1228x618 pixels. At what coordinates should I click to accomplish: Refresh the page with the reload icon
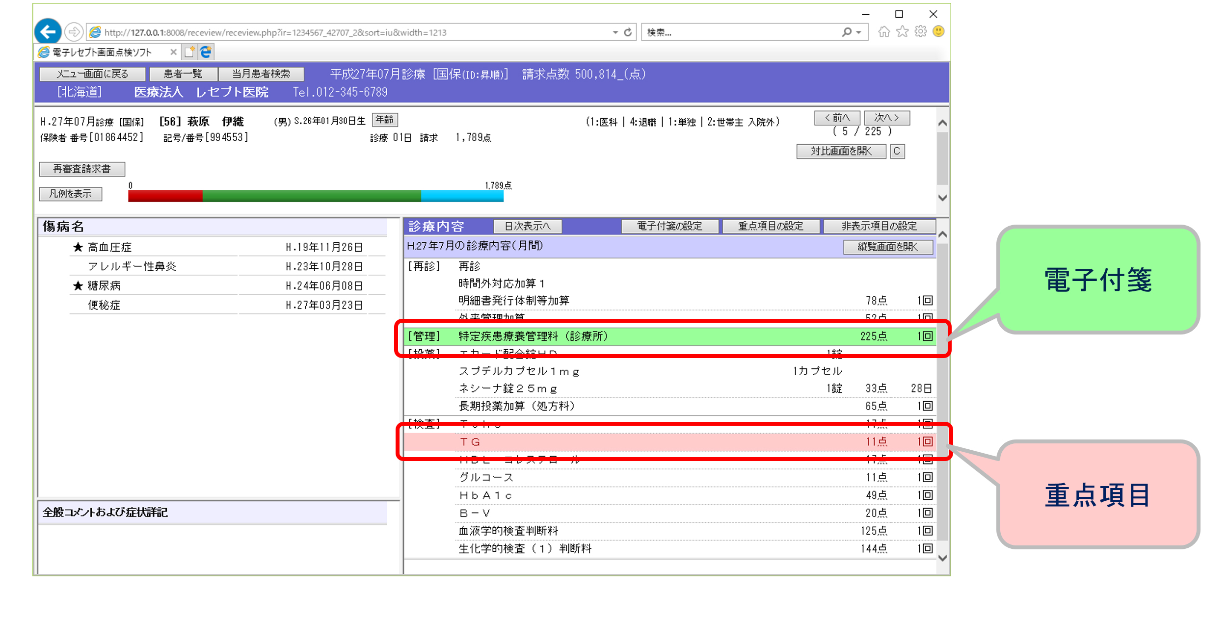628,32
